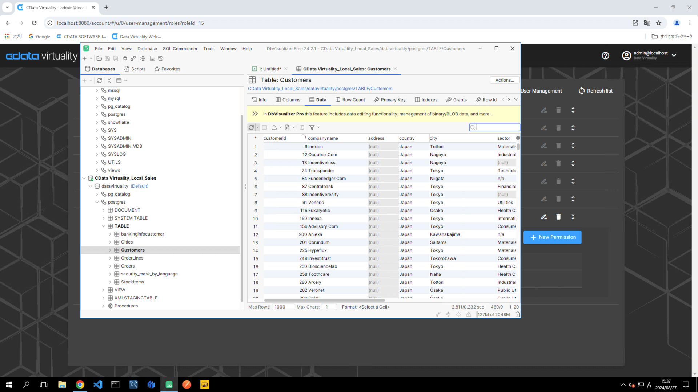698x392 pixels.
Task: Open Tool Properties gear icon
Action: (x=143, y=58)
